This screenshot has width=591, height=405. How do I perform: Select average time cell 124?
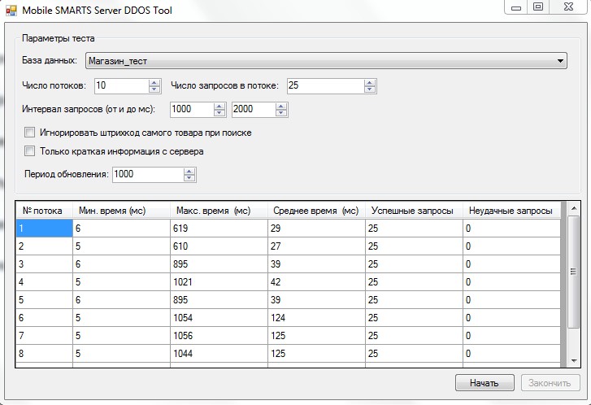click(316, 317)
